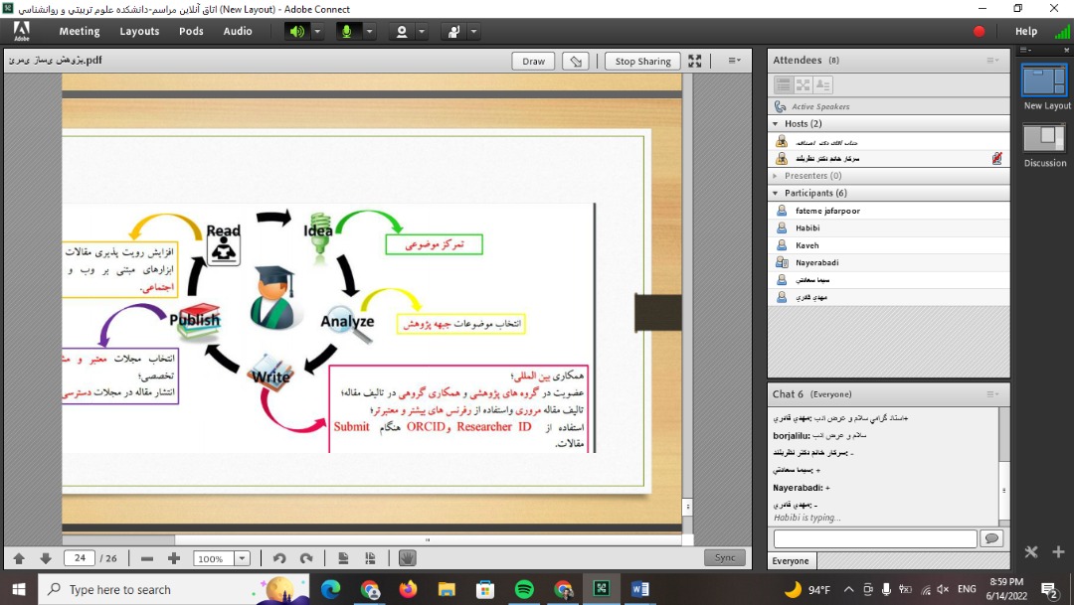Click the zoom in plus icon
The height and width of the screenshot is (605, 1074).
[174, 559]
